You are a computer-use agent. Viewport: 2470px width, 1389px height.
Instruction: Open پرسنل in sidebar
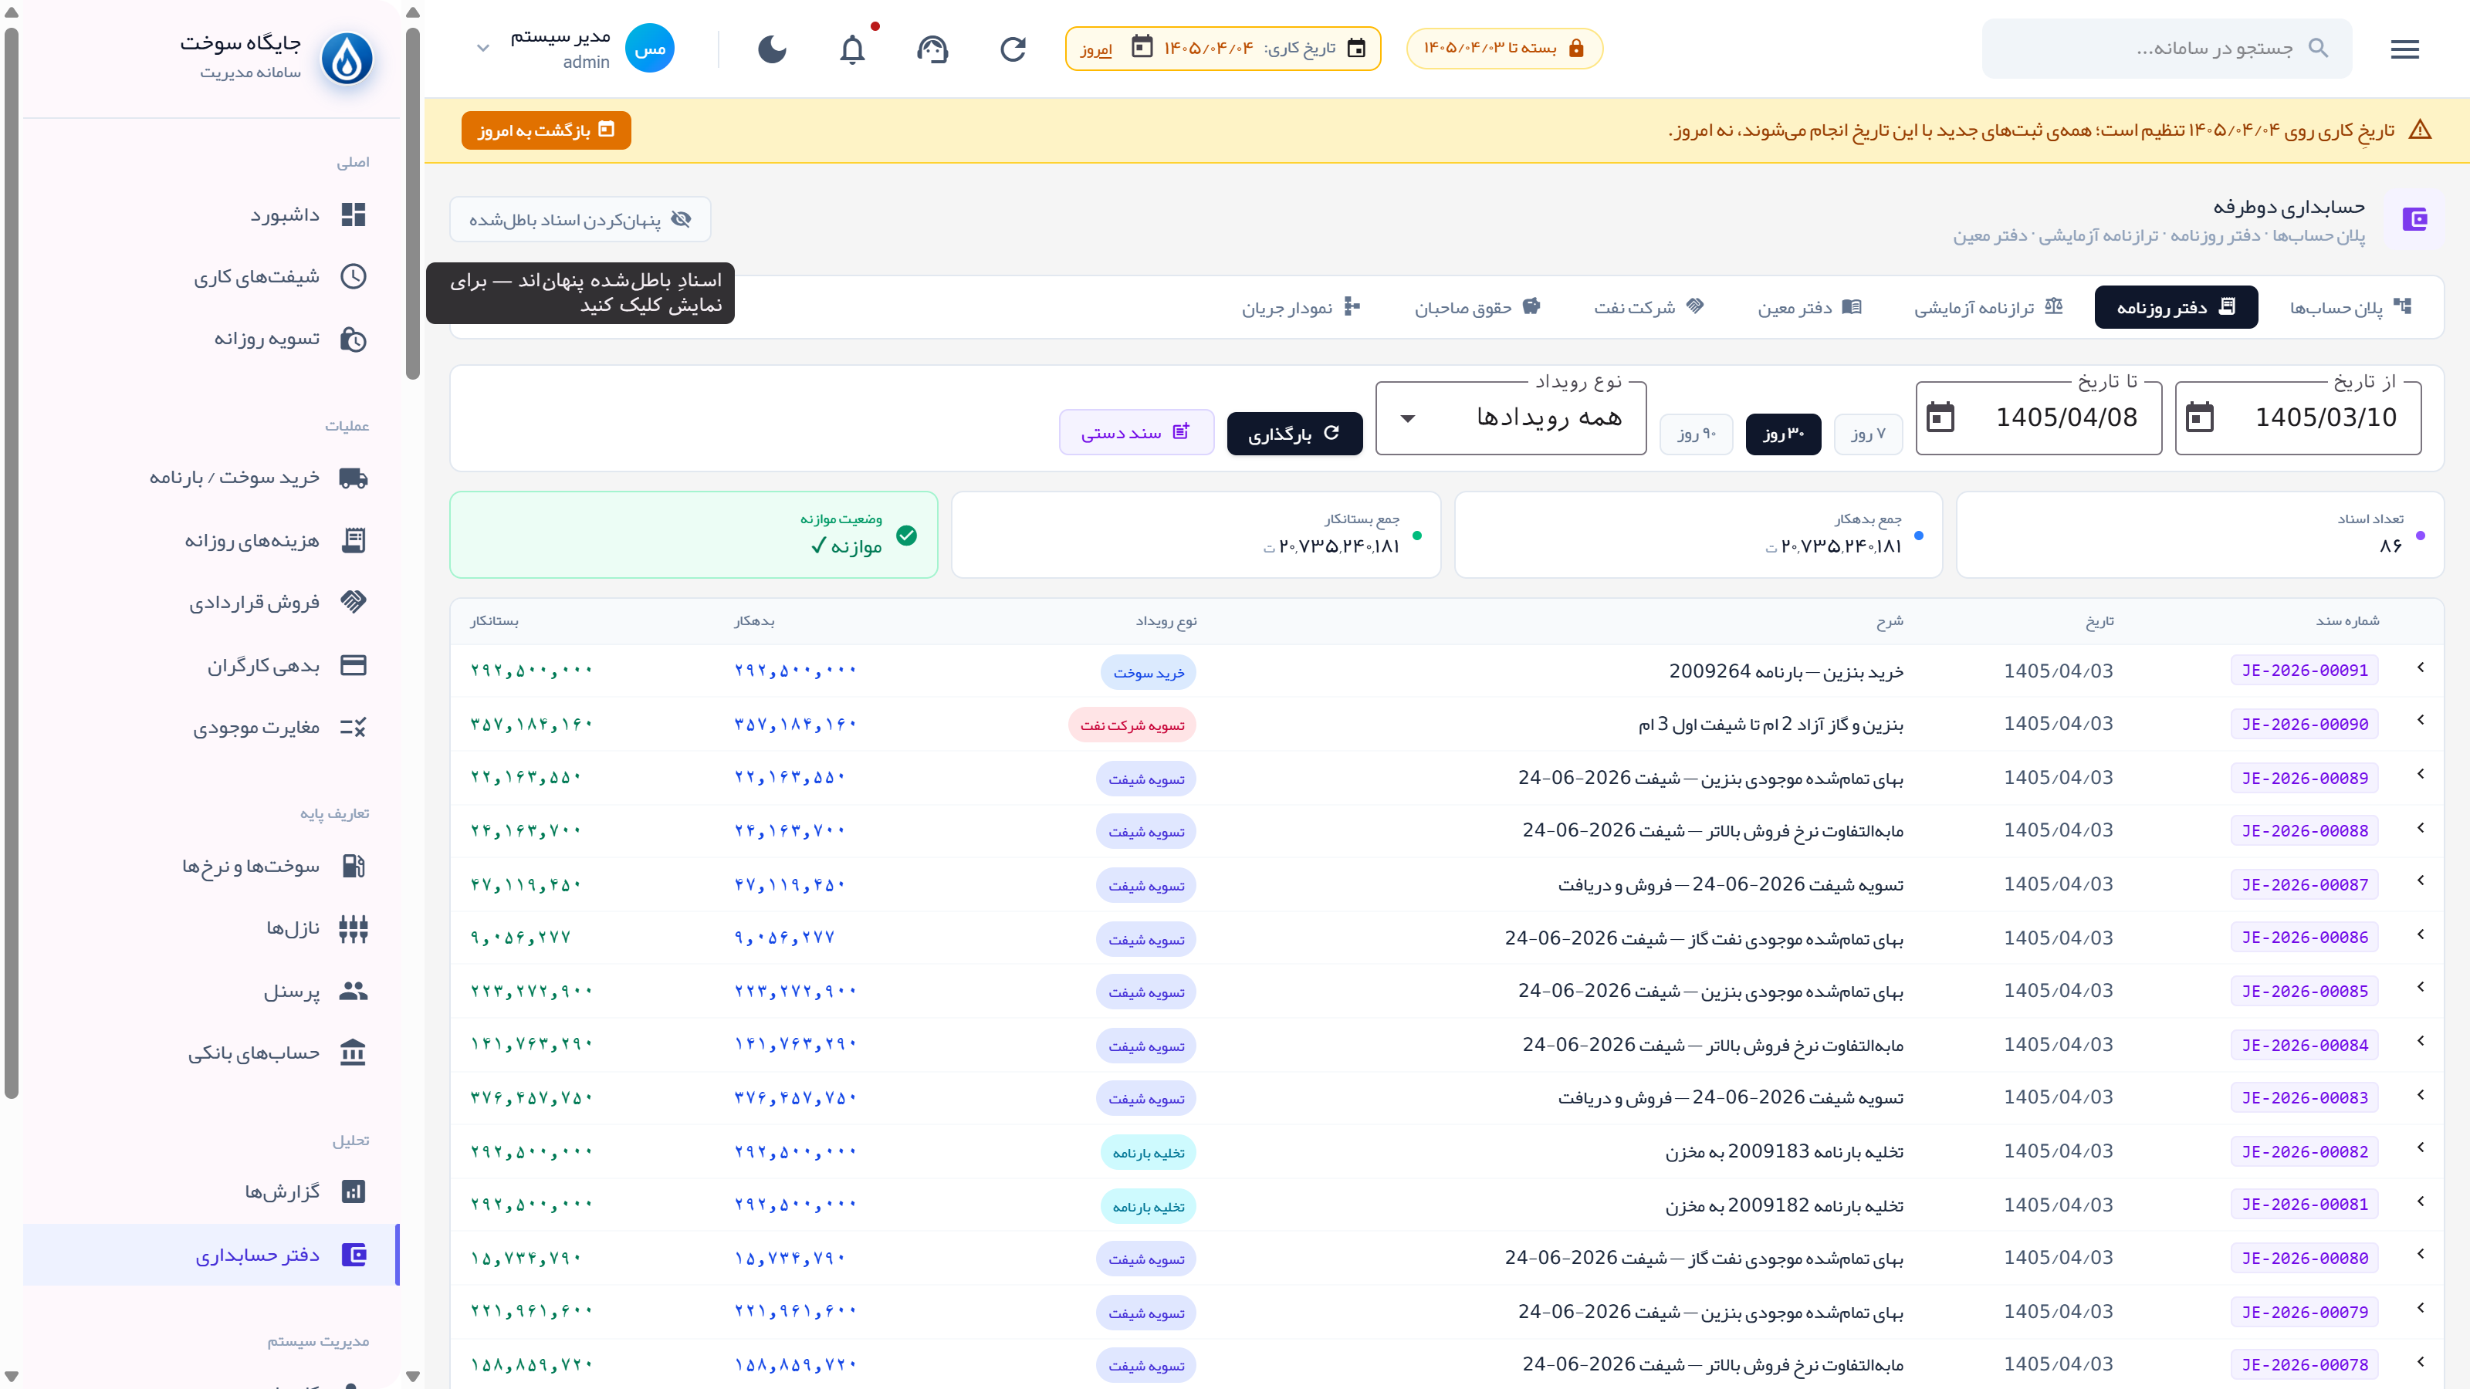211,991
